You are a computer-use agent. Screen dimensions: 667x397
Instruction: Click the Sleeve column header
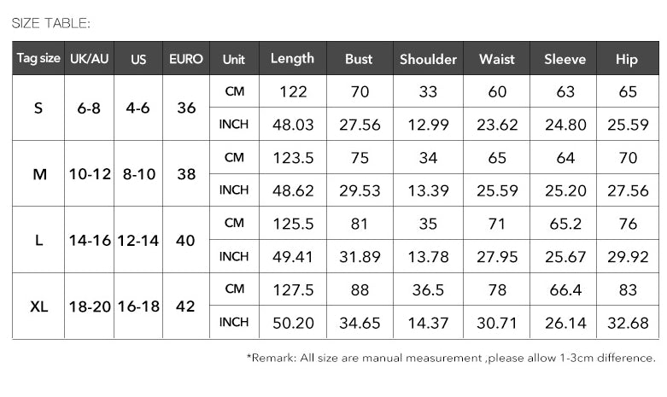click(x=564, y=58)
